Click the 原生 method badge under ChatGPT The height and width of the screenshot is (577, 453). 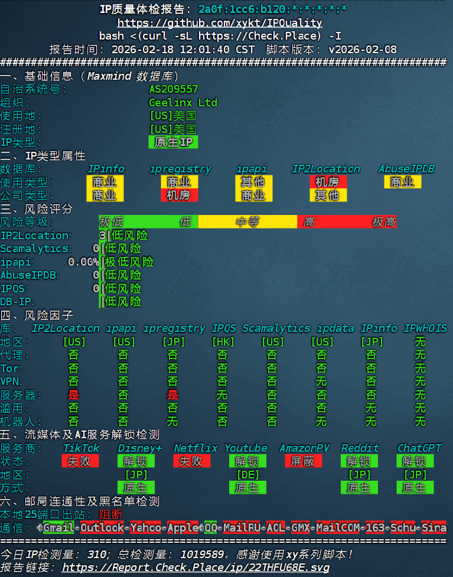click(415, 488)
